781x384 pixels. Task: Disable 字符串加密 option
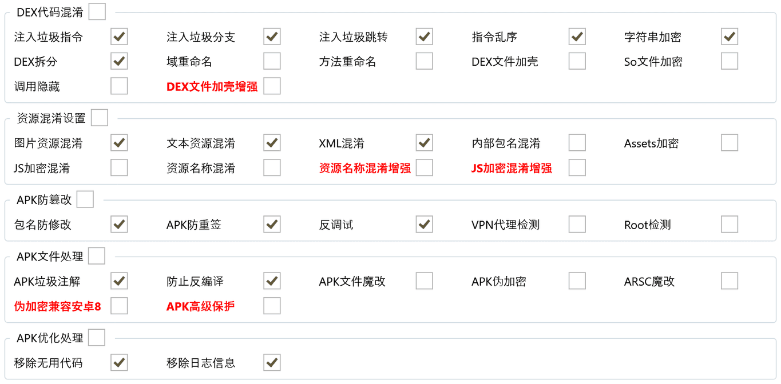pyautogui.click(x=730, y=37)
